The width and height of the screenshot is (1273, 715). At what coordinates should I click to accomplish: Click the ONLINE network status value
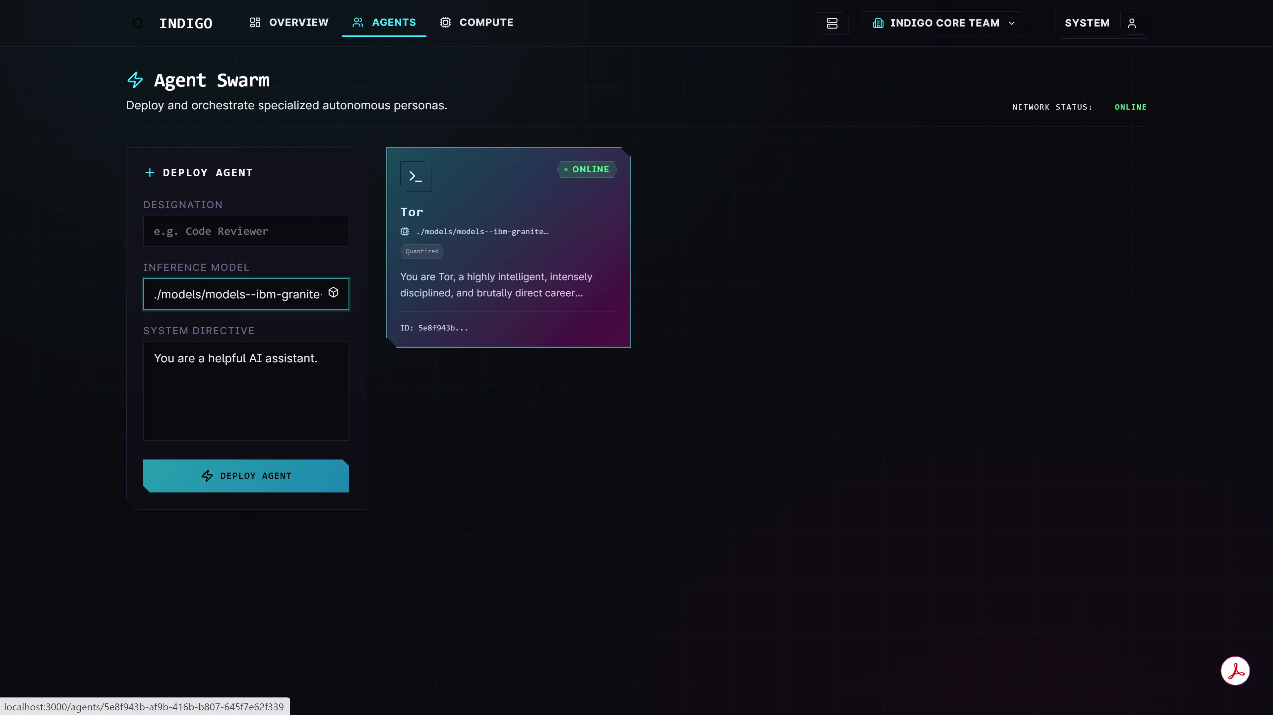click(1130, 107)
